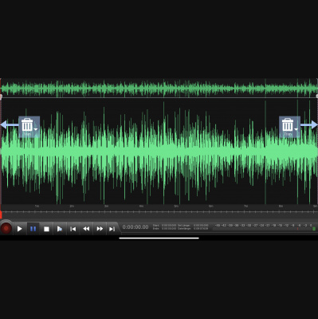The image size is (318, 319).
Task: Click the file length value field
Action: pos(201,229)
